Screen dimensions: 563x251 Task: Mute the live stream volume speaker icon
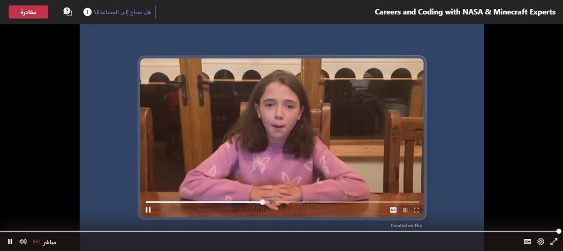23,242
